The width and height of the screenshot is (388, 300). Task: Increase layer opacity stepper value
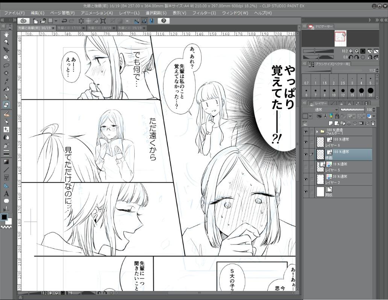(374, 108)
